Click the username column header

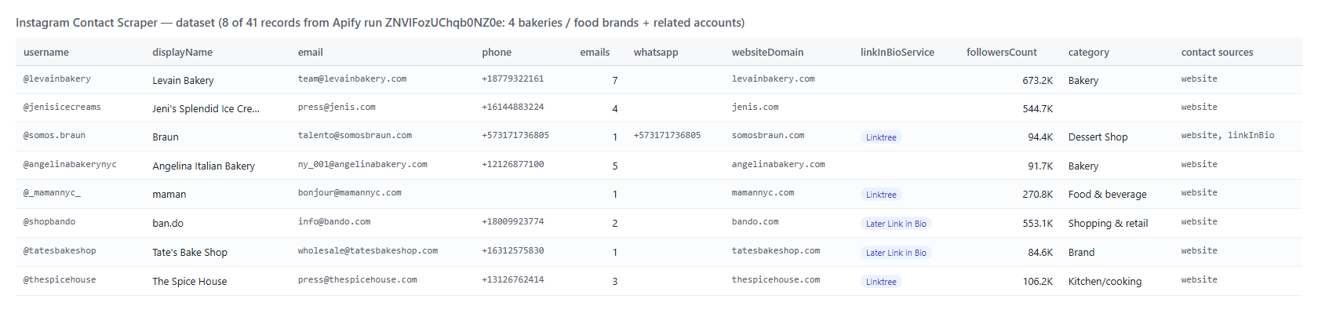click(46, 53)
